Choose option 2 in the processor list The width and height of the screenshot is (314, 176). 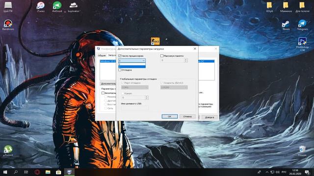click(132, 66)
